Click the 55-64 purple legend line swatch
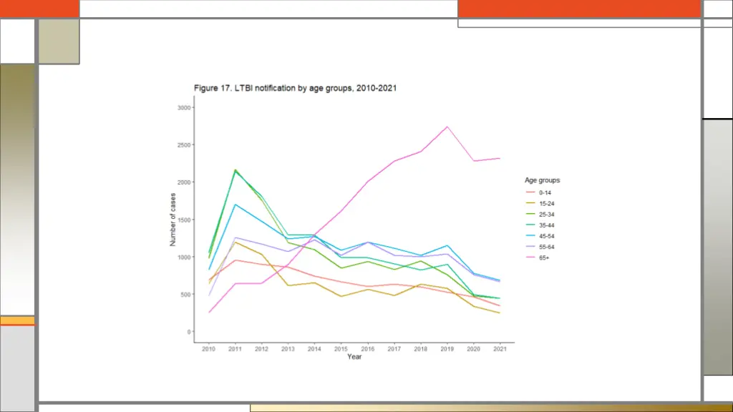Viewport: 733px width, 412px height. pos(530,246)
